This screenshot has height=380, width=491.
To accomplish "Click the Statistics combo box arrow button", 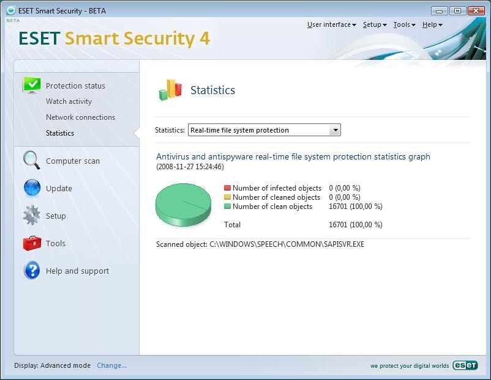I will 335,130.
